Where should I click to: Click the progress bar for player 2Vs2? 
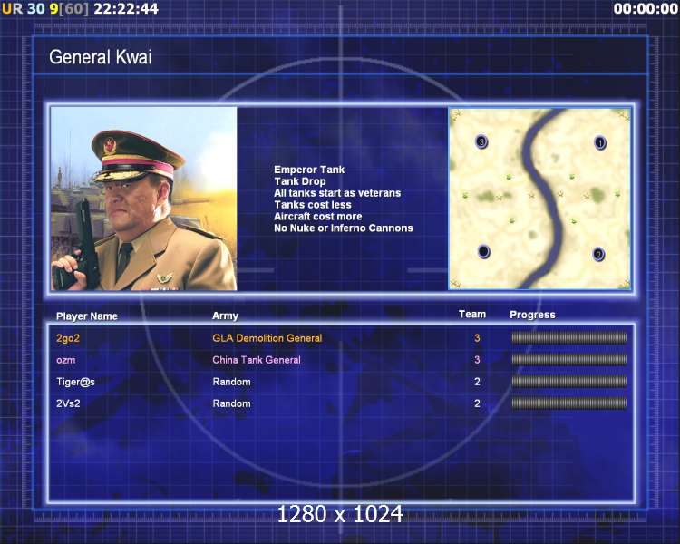(x=569, y=403)
